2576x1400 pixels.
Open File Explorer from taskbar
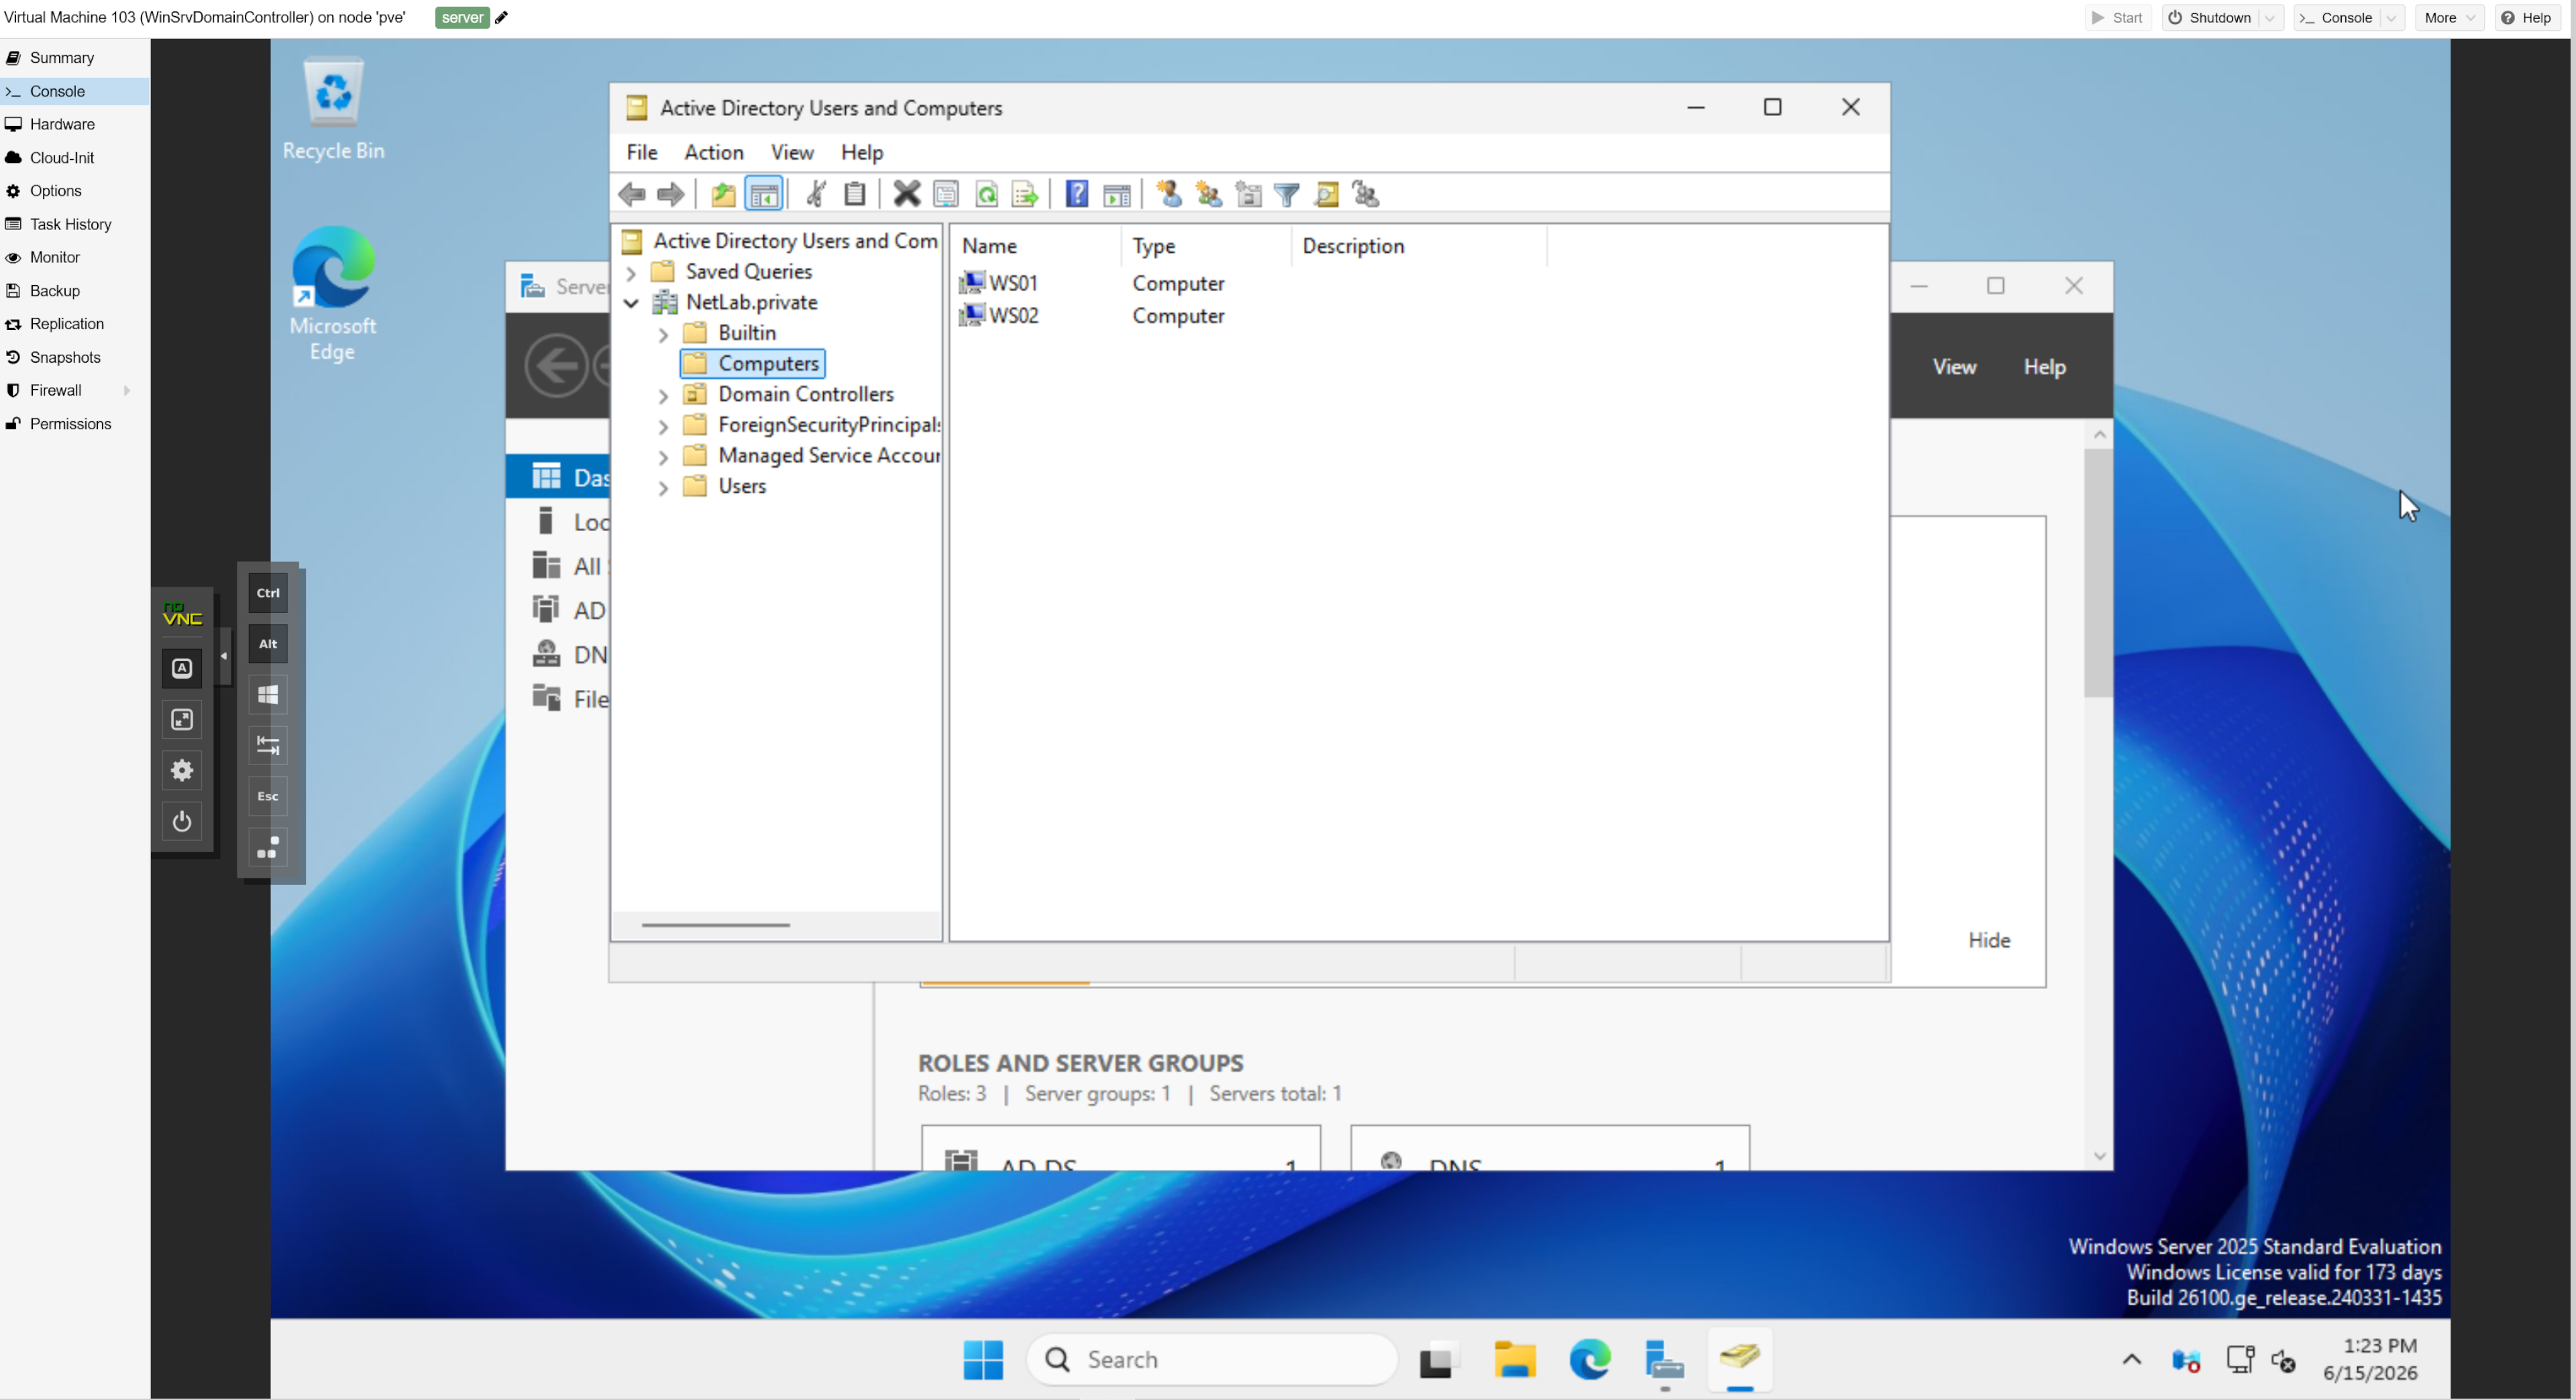(x=1514, y=1359)
